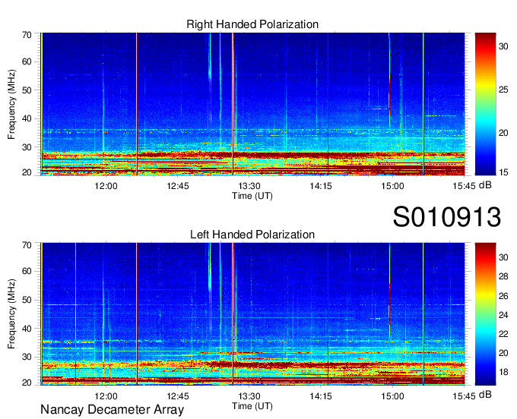517x419 pixels.
Task: Click the 25 dB label on the upper color bar
Action: click(x=503, y=90)
